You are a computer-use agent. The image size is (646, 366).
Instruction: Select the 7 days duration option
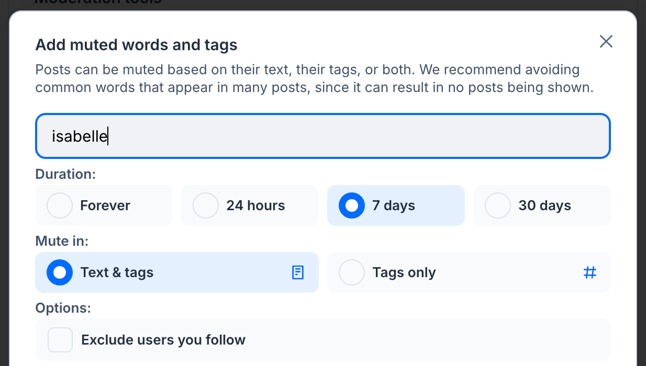(352, 205)
